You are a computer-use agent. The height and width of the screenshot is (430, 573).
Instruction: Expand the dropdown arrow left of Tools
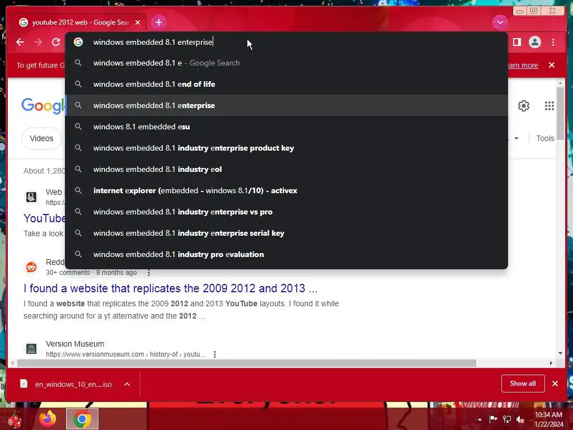tap(516, 138)
